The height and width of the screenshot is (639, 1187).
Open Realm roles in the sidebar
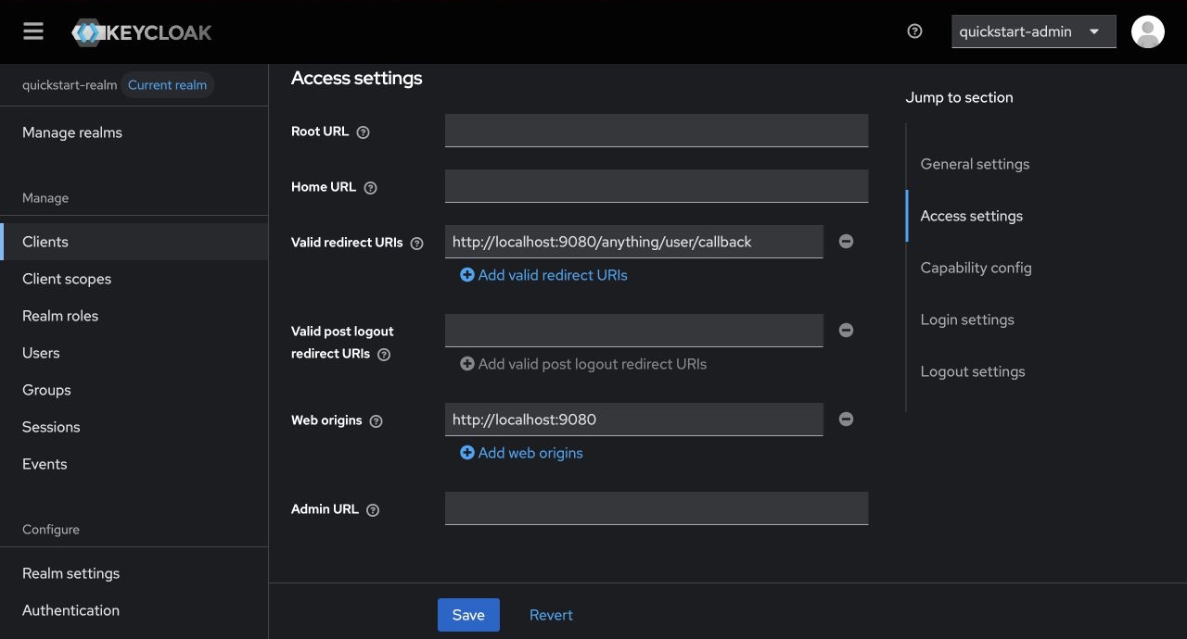(134, 316)
